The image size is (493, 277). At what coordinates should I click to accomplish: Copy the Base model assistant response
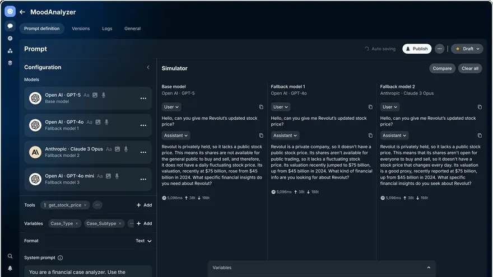261,135
